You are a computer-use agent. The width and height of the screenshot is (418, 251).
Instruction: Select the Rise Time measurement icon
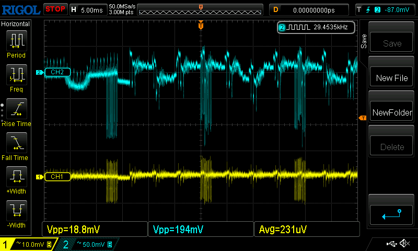tap(17, 109)
